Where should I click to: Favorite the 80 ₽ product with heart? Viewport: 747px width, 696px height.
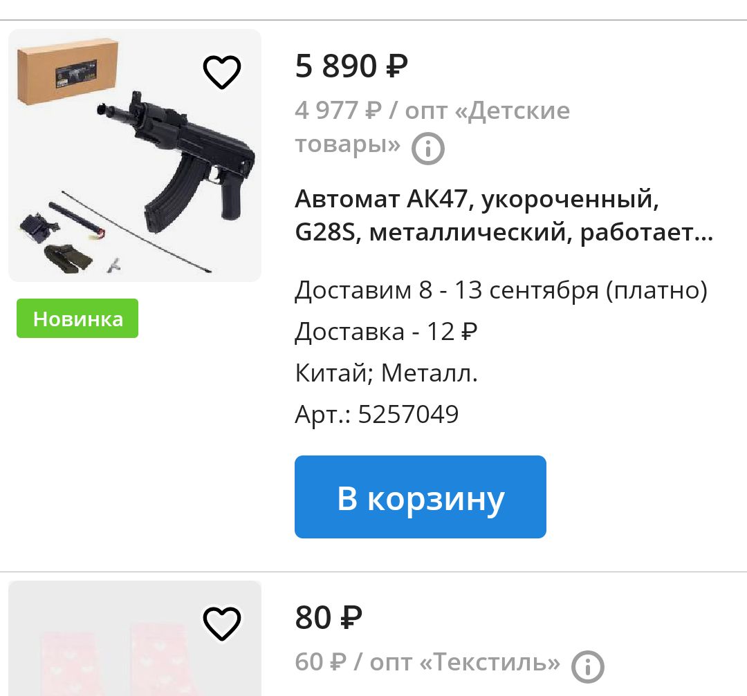coord(221,623)
